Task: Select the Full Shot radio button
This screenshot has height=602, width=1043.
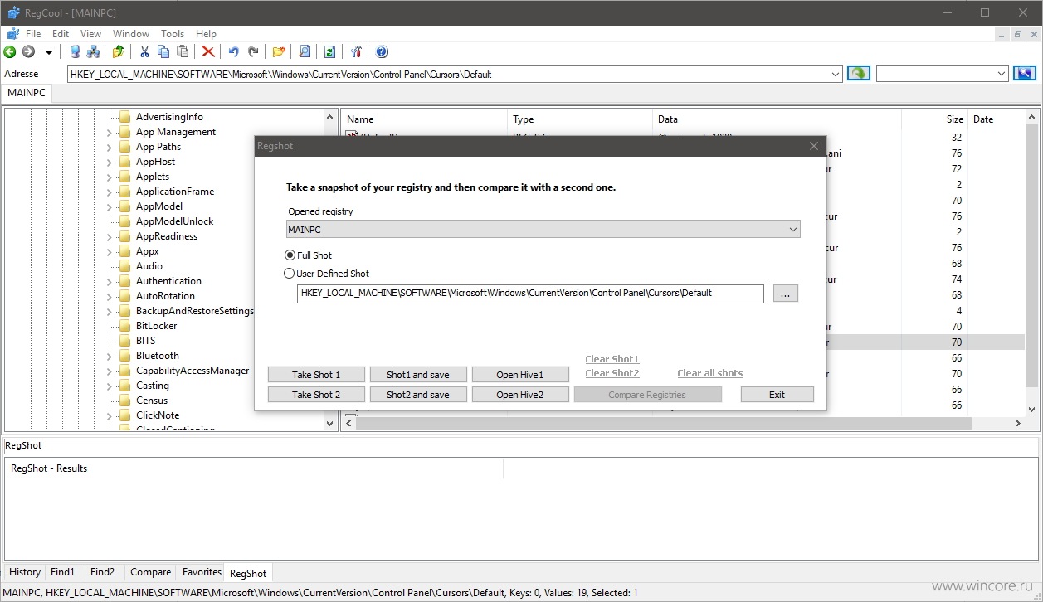Action: pyautogui.click(x=290, y=255)
